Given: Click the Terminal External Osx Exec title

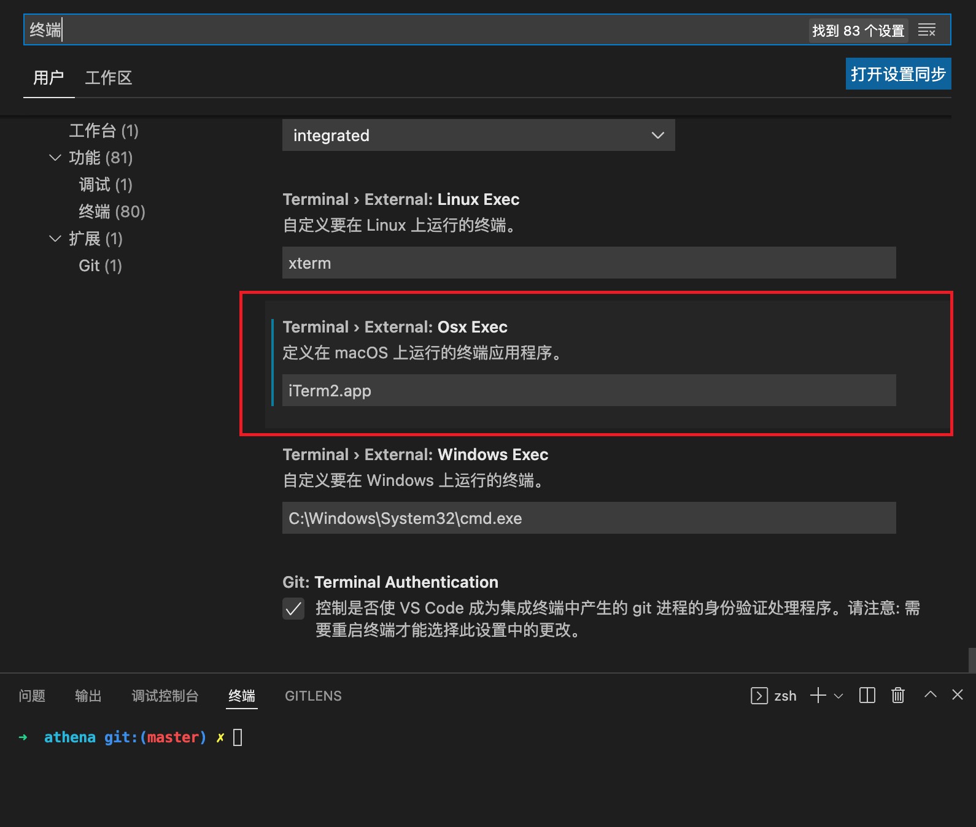Looking at the screenshot, I should 395,327.
